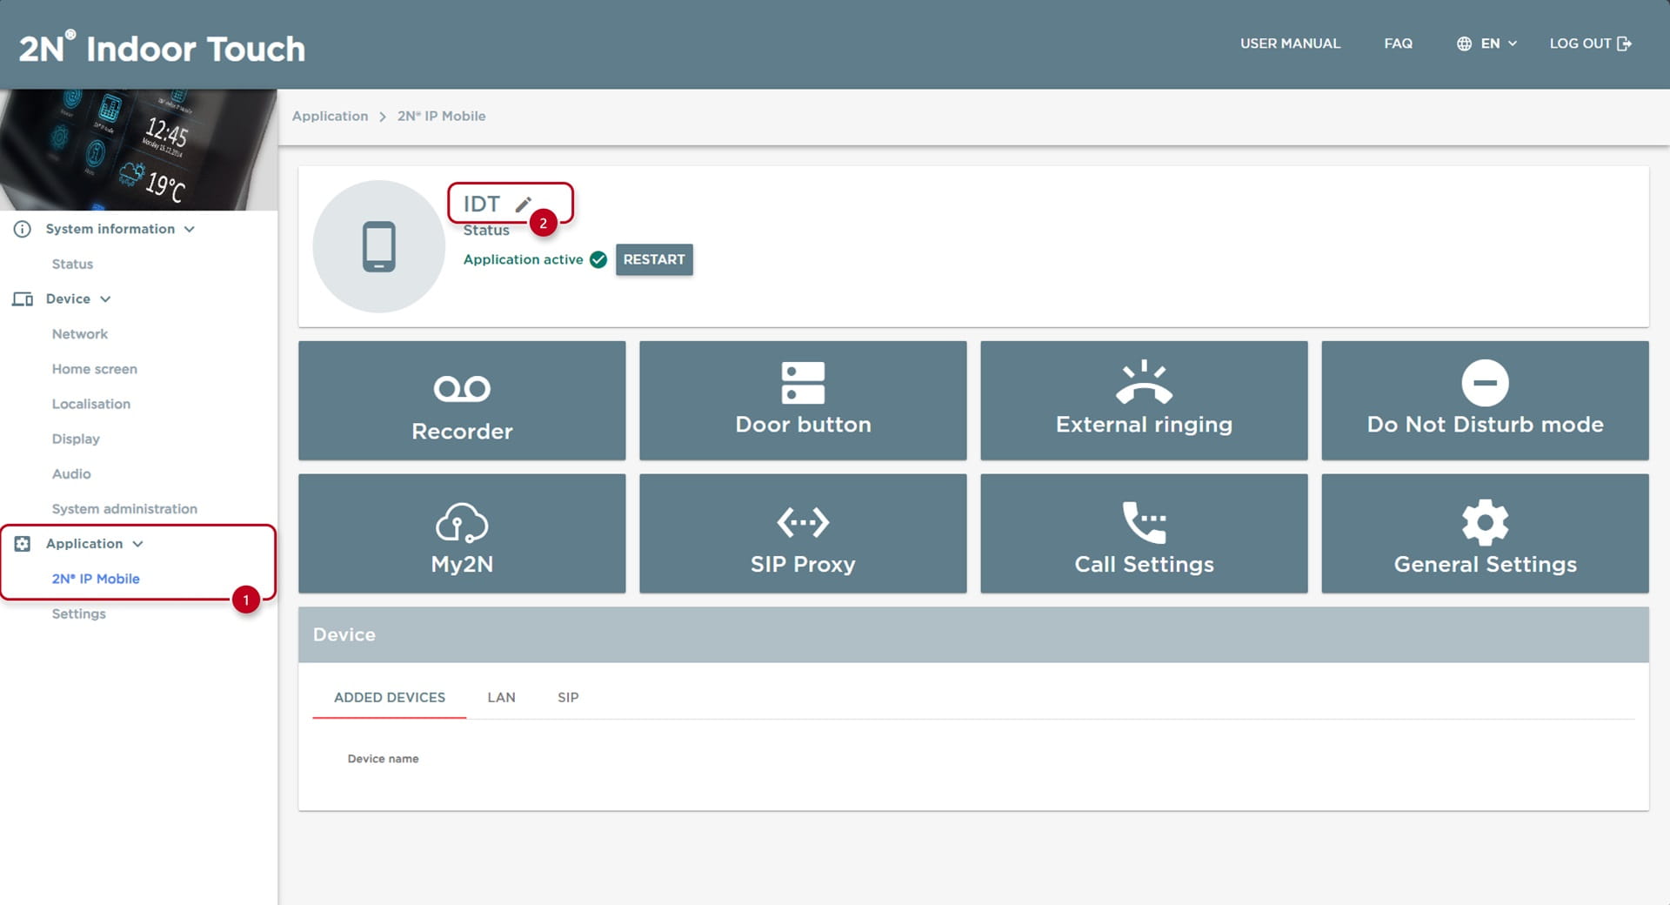Open System administration in the sidebar
Image resolution: width=1670 pixels, height=905 pixels.
[x=124, y=509]
